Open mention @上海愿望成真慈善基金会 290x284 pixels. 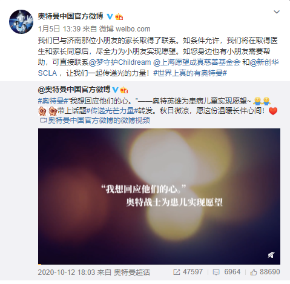(197, 62)
